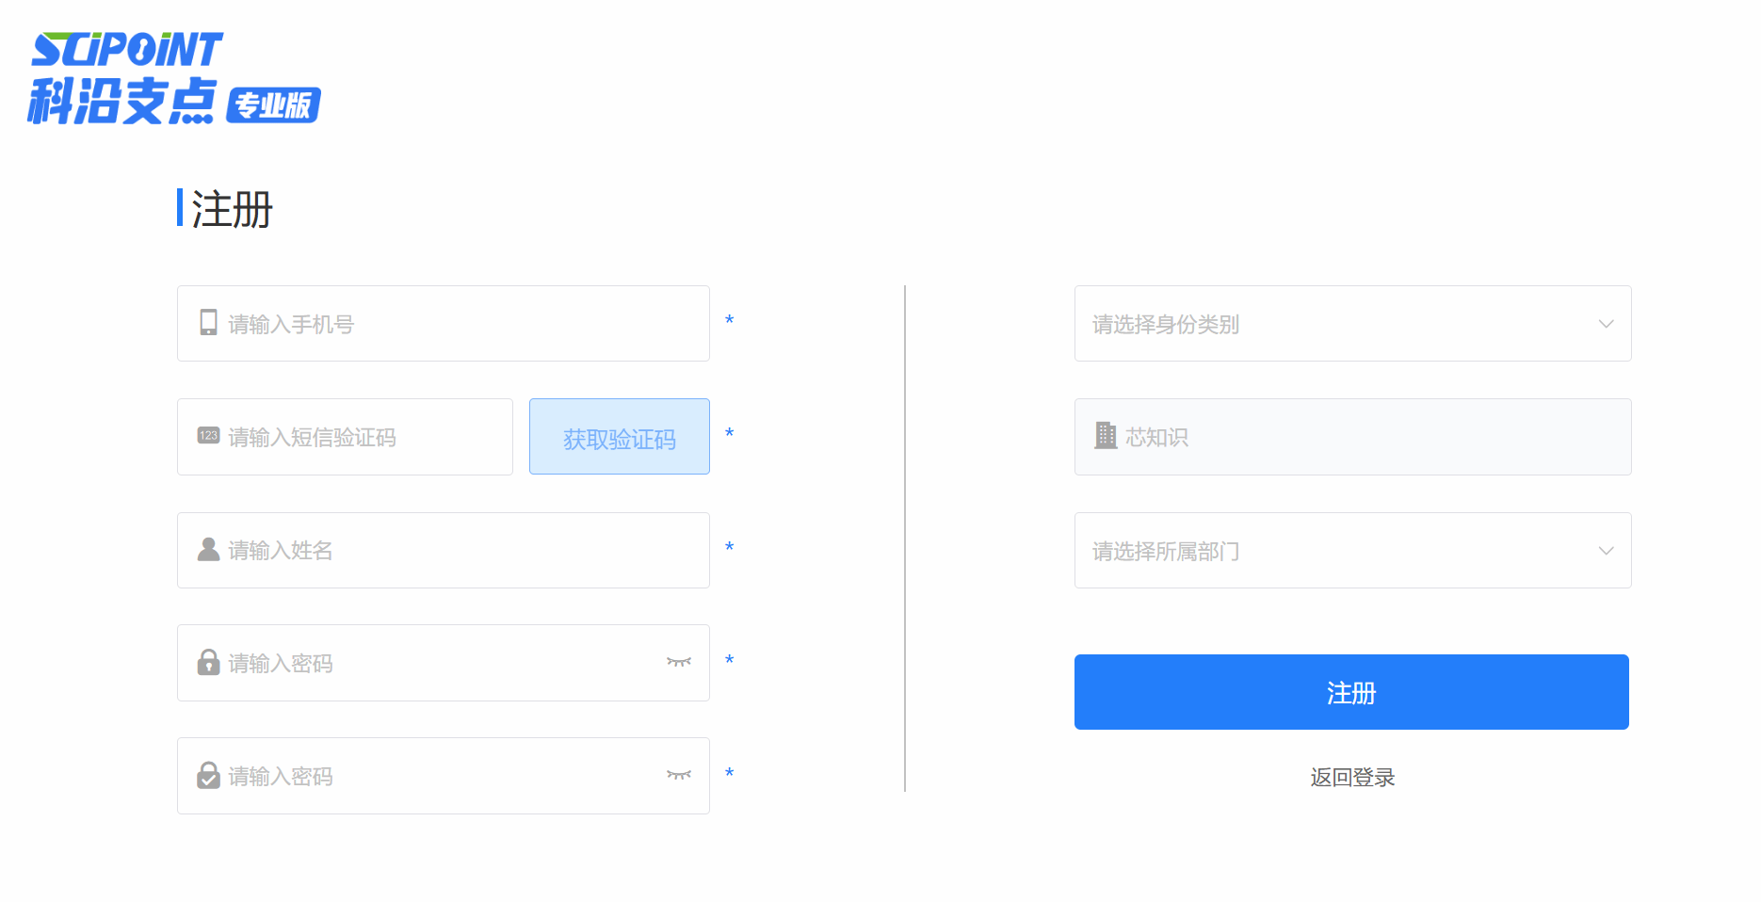This screenshot has height=902, width=1761.
Task: Toggle visibility of confirm password field
Action: [679, 776]
